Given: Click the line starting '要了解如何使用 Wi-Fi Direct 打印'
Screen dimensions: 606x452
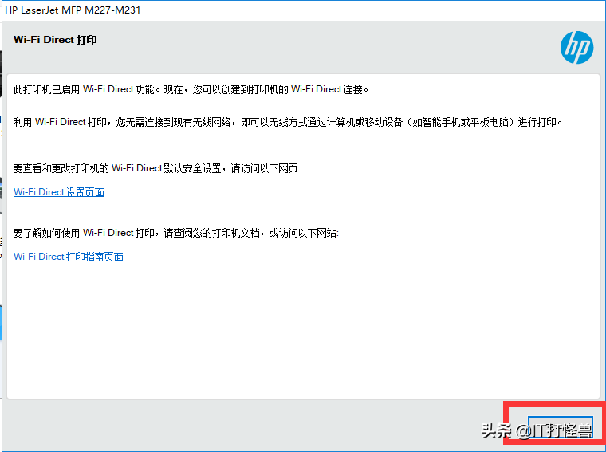Looking at the screenshot, I should [x=176, y=233].
